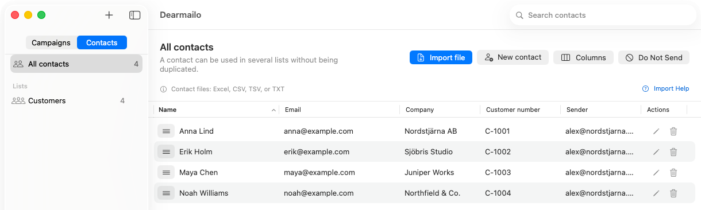Click customer number C-1002

498,151
